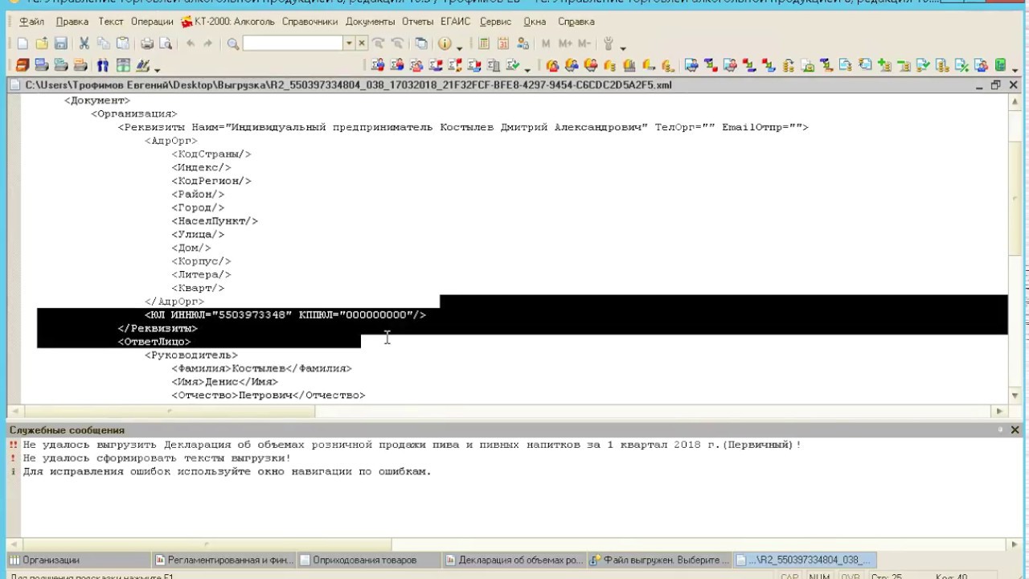Click inside the toolbar search input field

(x=293, y=43)
